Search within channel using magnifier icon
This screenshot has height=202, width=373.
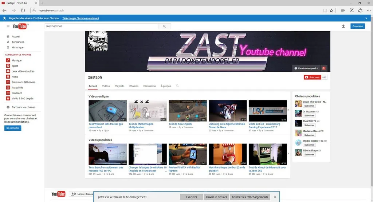click(x=177, y=86)
